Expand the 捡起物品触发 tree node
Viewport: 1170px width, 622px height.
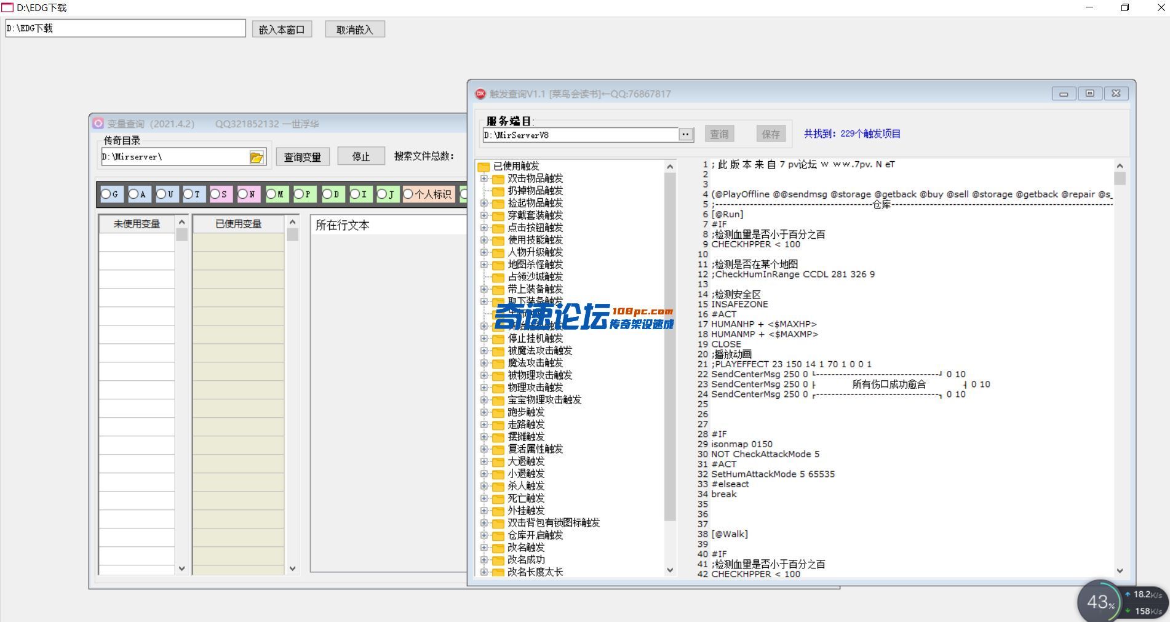coord(484,203)
